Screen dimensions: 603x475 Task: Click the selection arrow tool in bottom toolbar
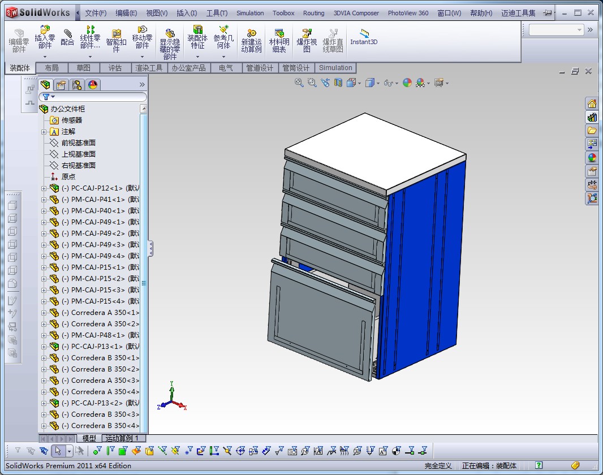point(58,451)
